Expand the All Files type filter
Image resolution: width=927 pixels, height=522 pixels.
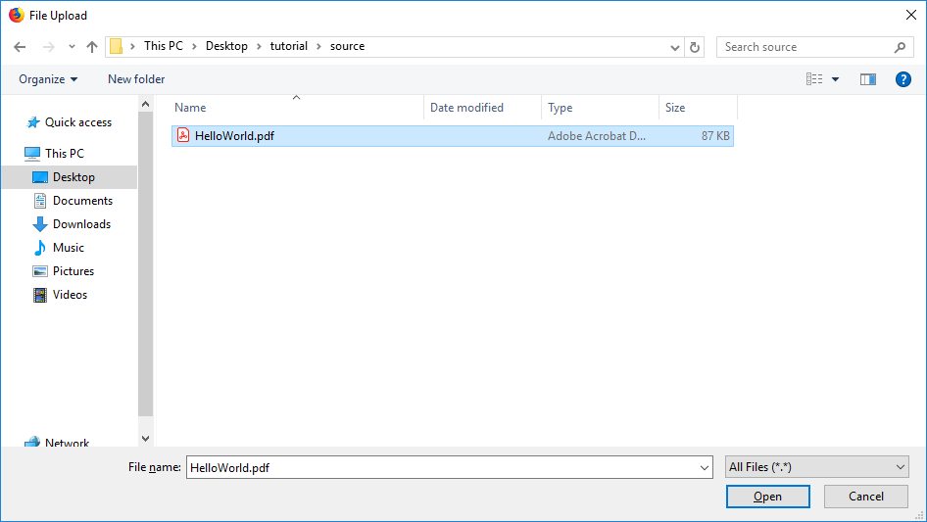coord(817,467)
